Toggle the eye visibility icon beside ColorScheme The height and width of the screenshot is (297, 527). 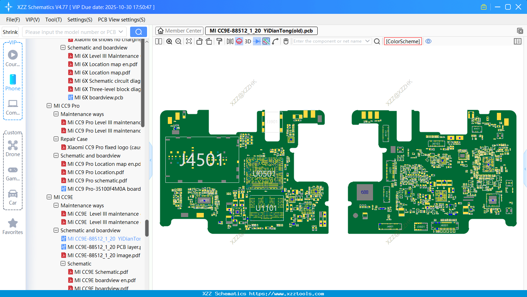click(428, 41)
